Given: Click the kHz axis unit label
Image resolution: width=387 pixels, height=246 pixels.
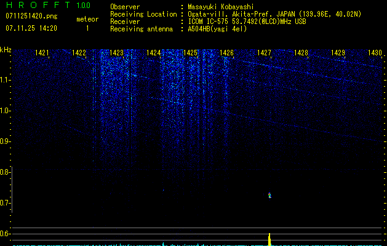Looking at the screenshot, I should [x=6, y=50].
